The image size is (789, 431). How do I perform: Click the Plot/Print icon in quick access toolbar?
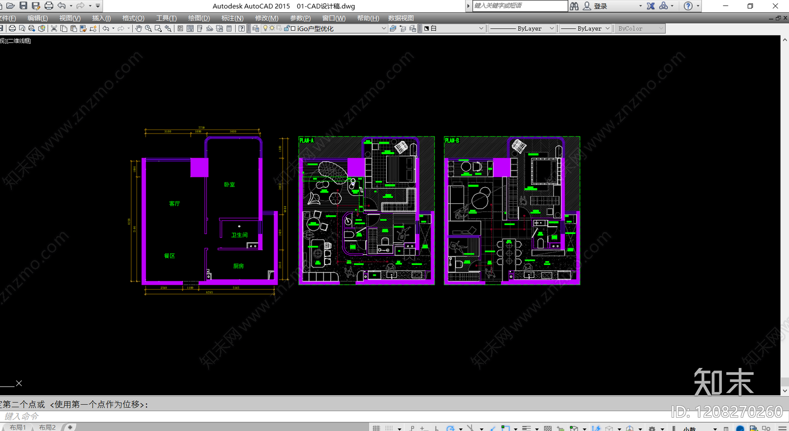[x=48, y=5]
